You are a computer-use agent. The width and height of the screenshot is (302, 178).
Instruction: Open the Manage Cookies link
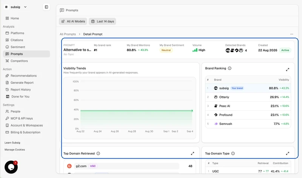coord(15,149)
